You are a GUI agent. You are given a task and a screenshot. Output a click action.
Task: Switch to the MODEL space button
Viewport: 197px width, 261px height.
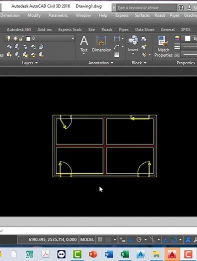pyautogui.click(x=87, y=239)
